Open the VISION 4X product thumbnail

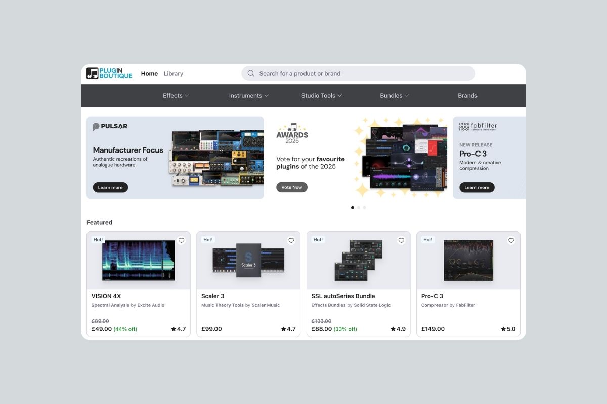click(139, 261)
